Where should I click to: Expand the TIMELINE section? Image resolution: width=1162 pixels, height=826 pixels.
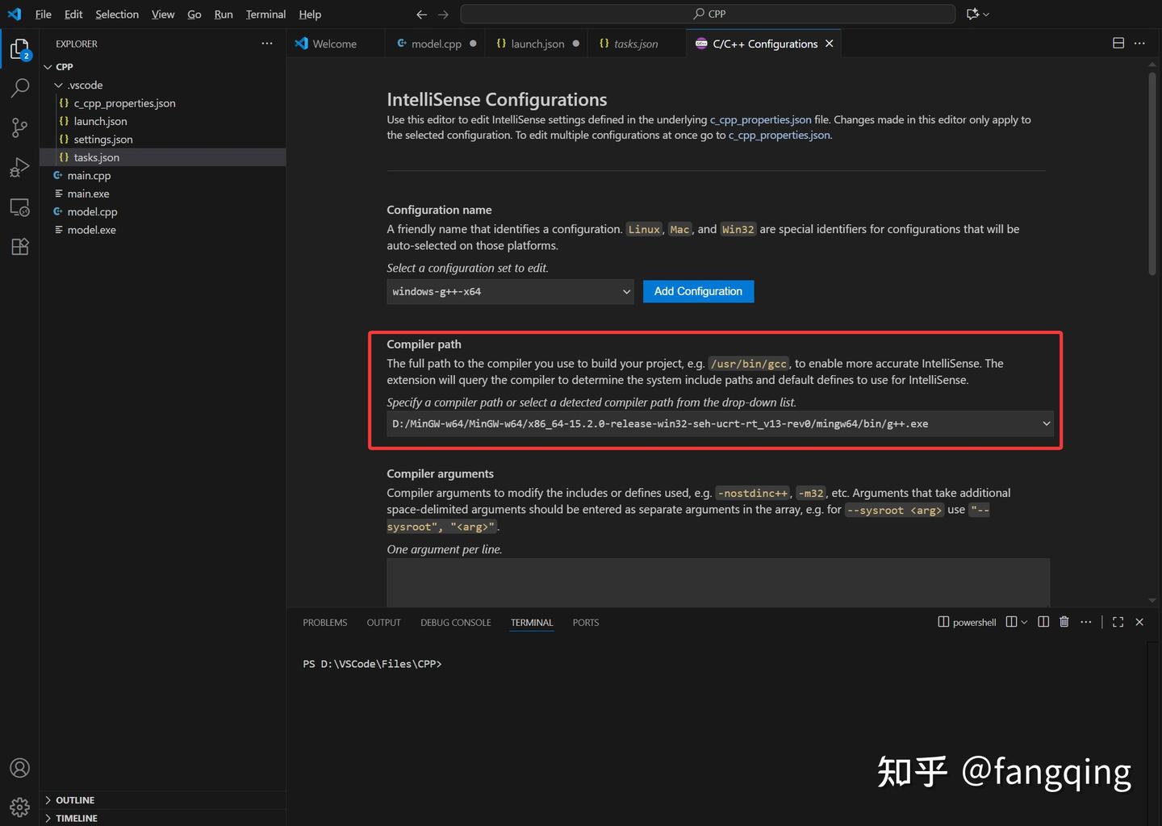[77, 818]
